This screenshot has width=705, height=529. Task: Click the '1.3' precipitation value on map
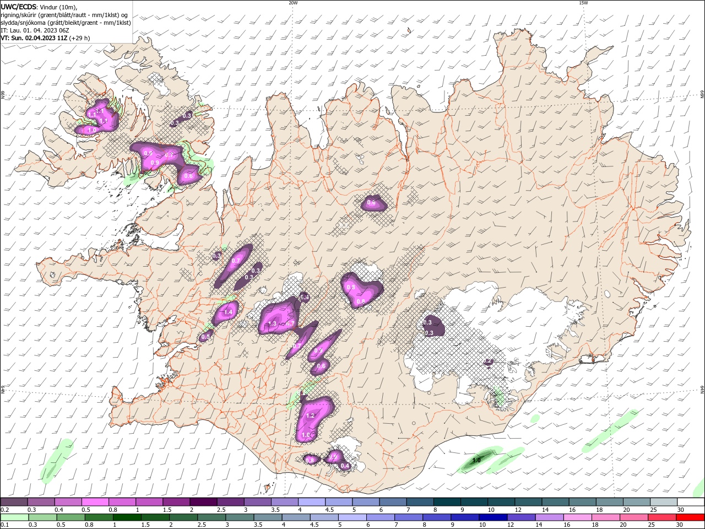[x=272, y=323]
